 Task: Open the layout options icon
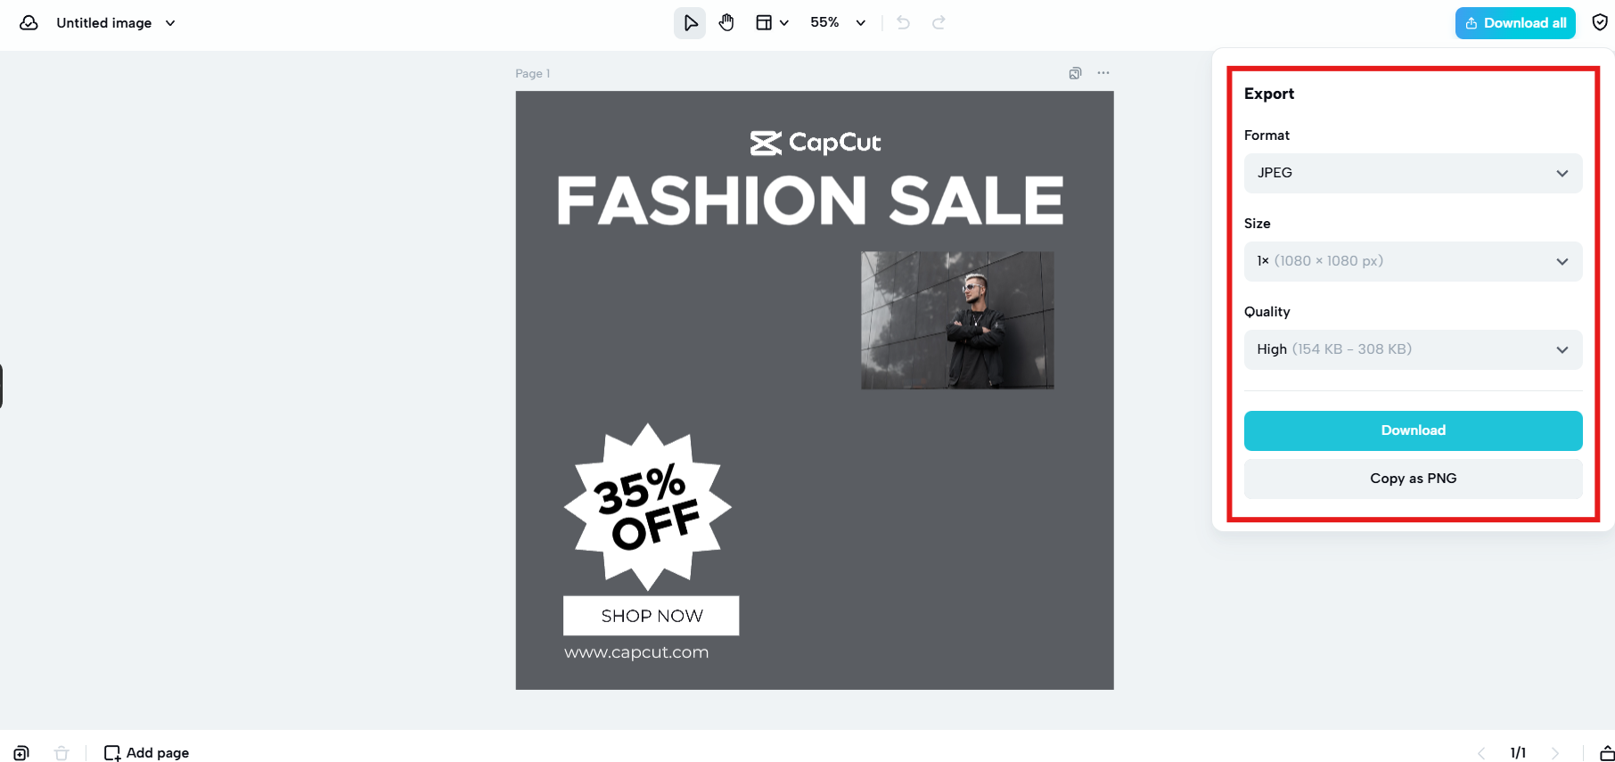coord(772,23)
